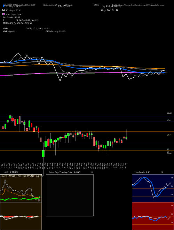Image resolution: width=174 pixels, height=230 pixels.
Task: Click the 'Stochastics: 66.68' readout
Action: coord(11,17)
